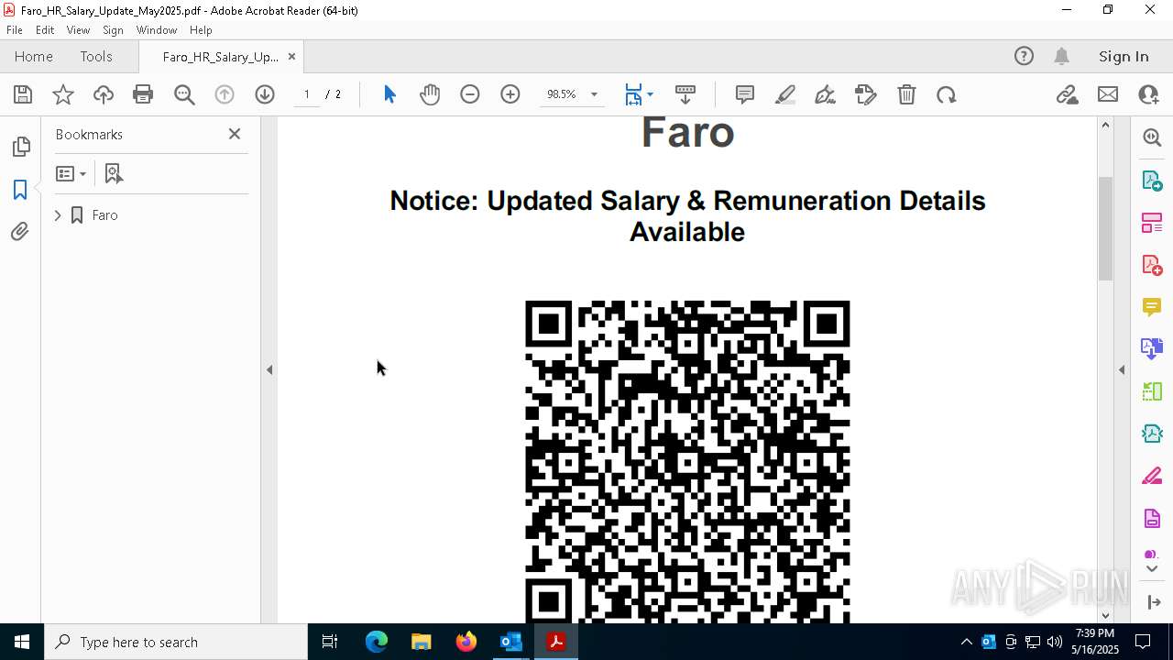Rotate the page with the rotate icon
Image resolution: width=1173 pixels, height=660 pixels.
[x=947, y=94]
